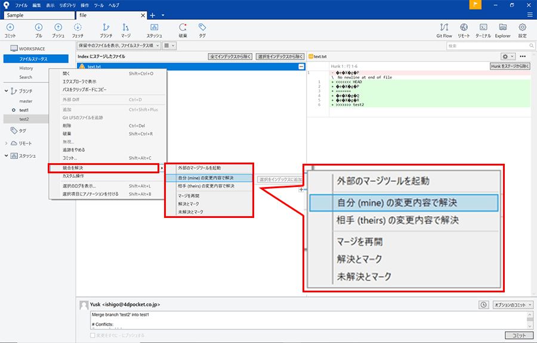
Task: Click the clock commit history icon
Action: click(483, 305)
